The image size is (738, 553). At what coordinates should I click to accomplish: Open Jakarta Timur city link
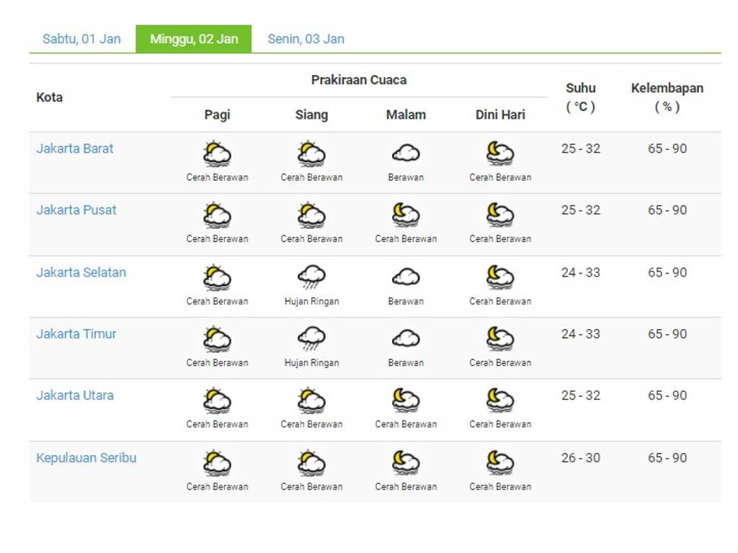pos(76,334)
